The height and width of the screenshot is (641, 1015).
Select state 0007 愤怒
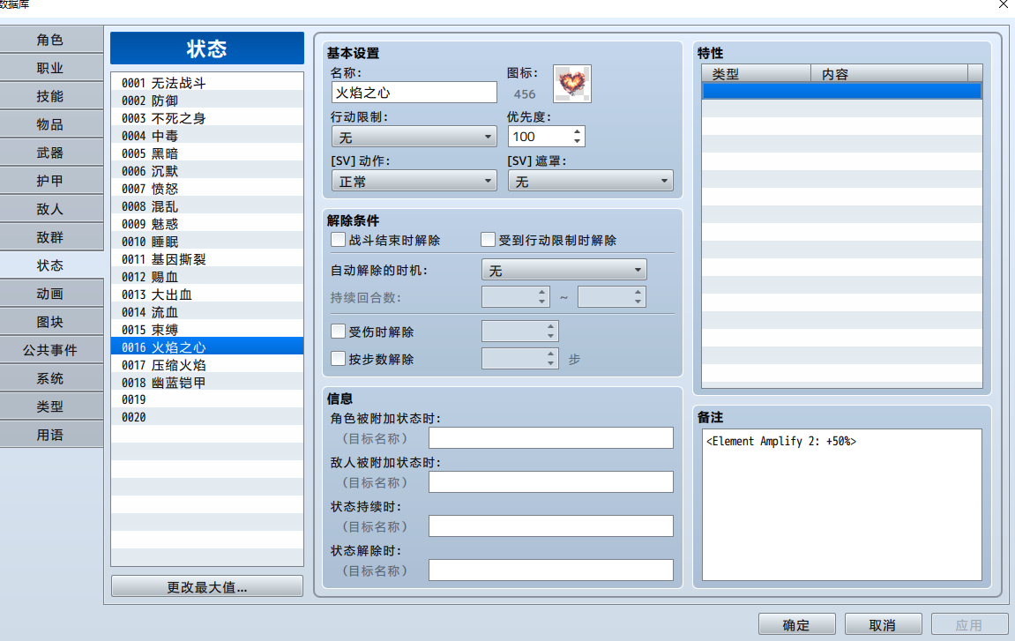(206, 189)
